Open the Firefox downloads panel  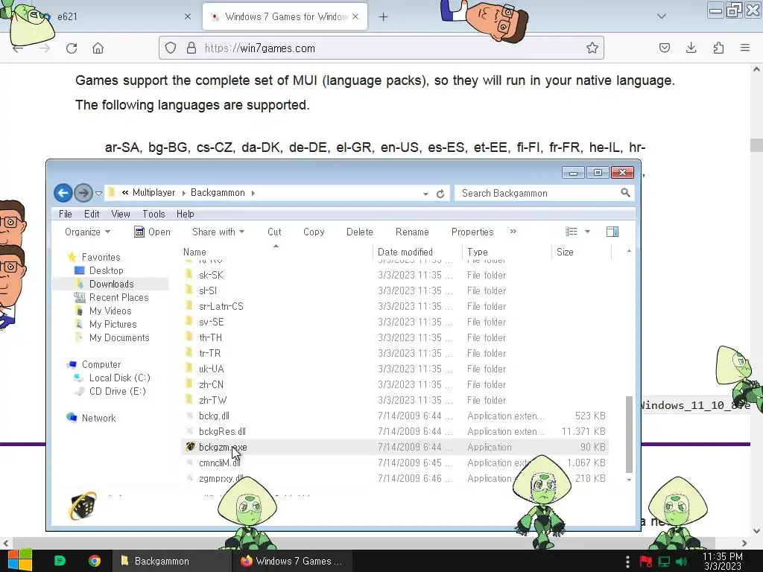point(691,48)
